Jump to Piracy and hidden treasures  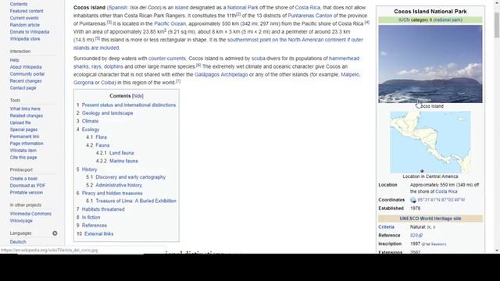112,193
